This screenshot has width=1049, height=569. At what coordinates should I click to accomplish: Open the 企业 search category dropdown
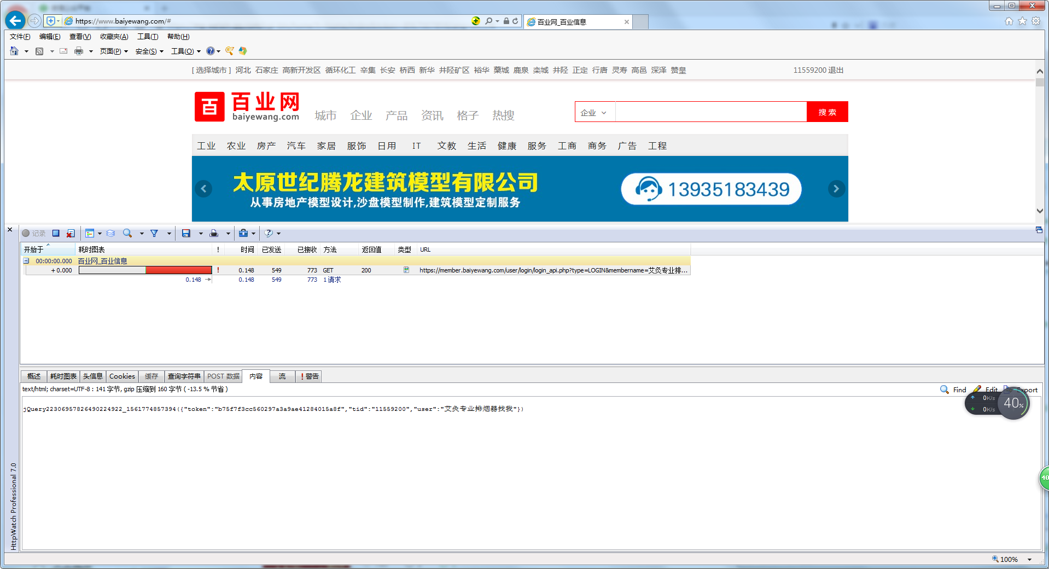point(594,113)
